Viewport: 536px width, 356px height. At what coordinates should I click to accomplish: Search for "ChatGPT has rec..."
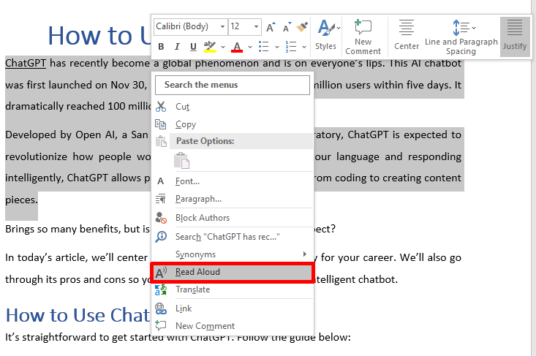[232, 236]
